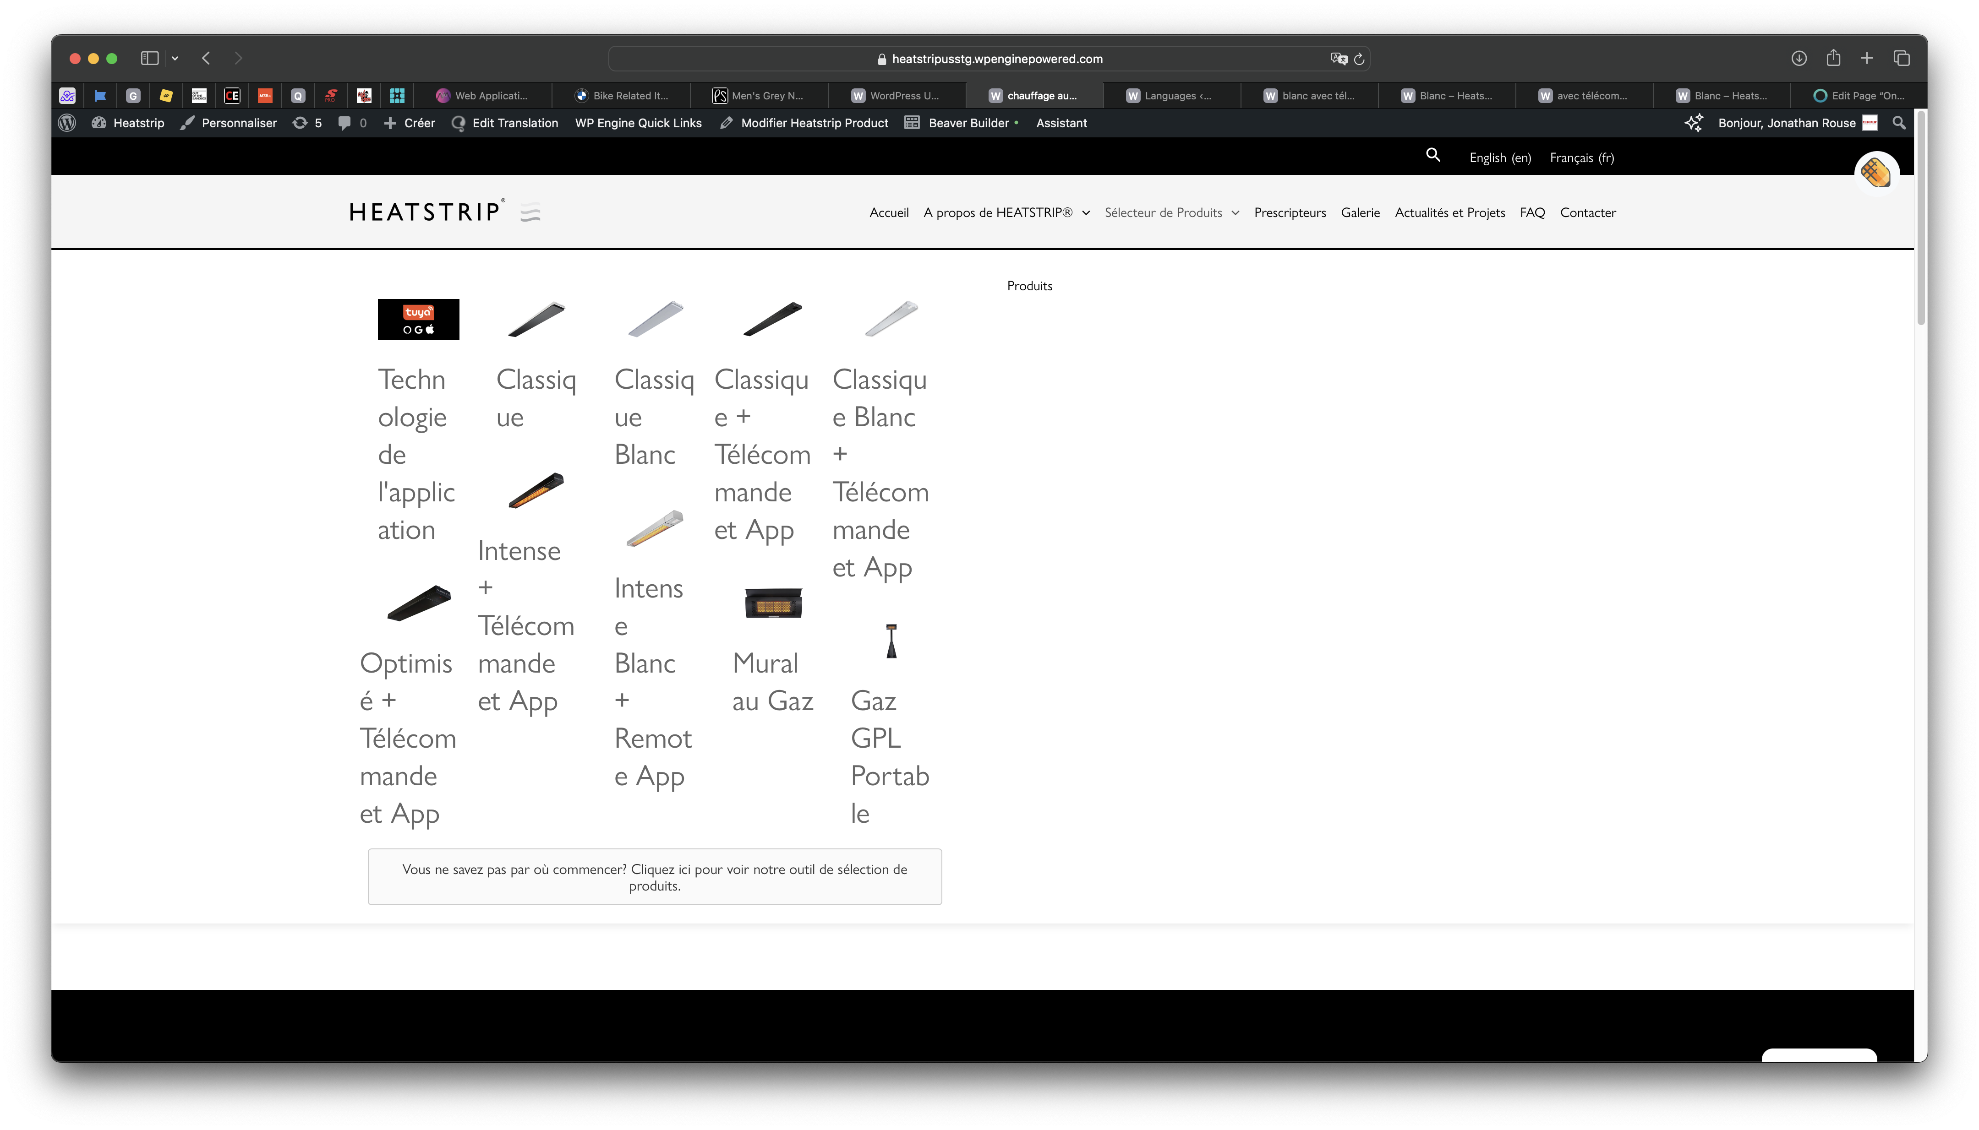The width and height of the screenshot is (1979, 1130).
Task: Switch language to Français (fr)
Action: [x=1581, y=158]
